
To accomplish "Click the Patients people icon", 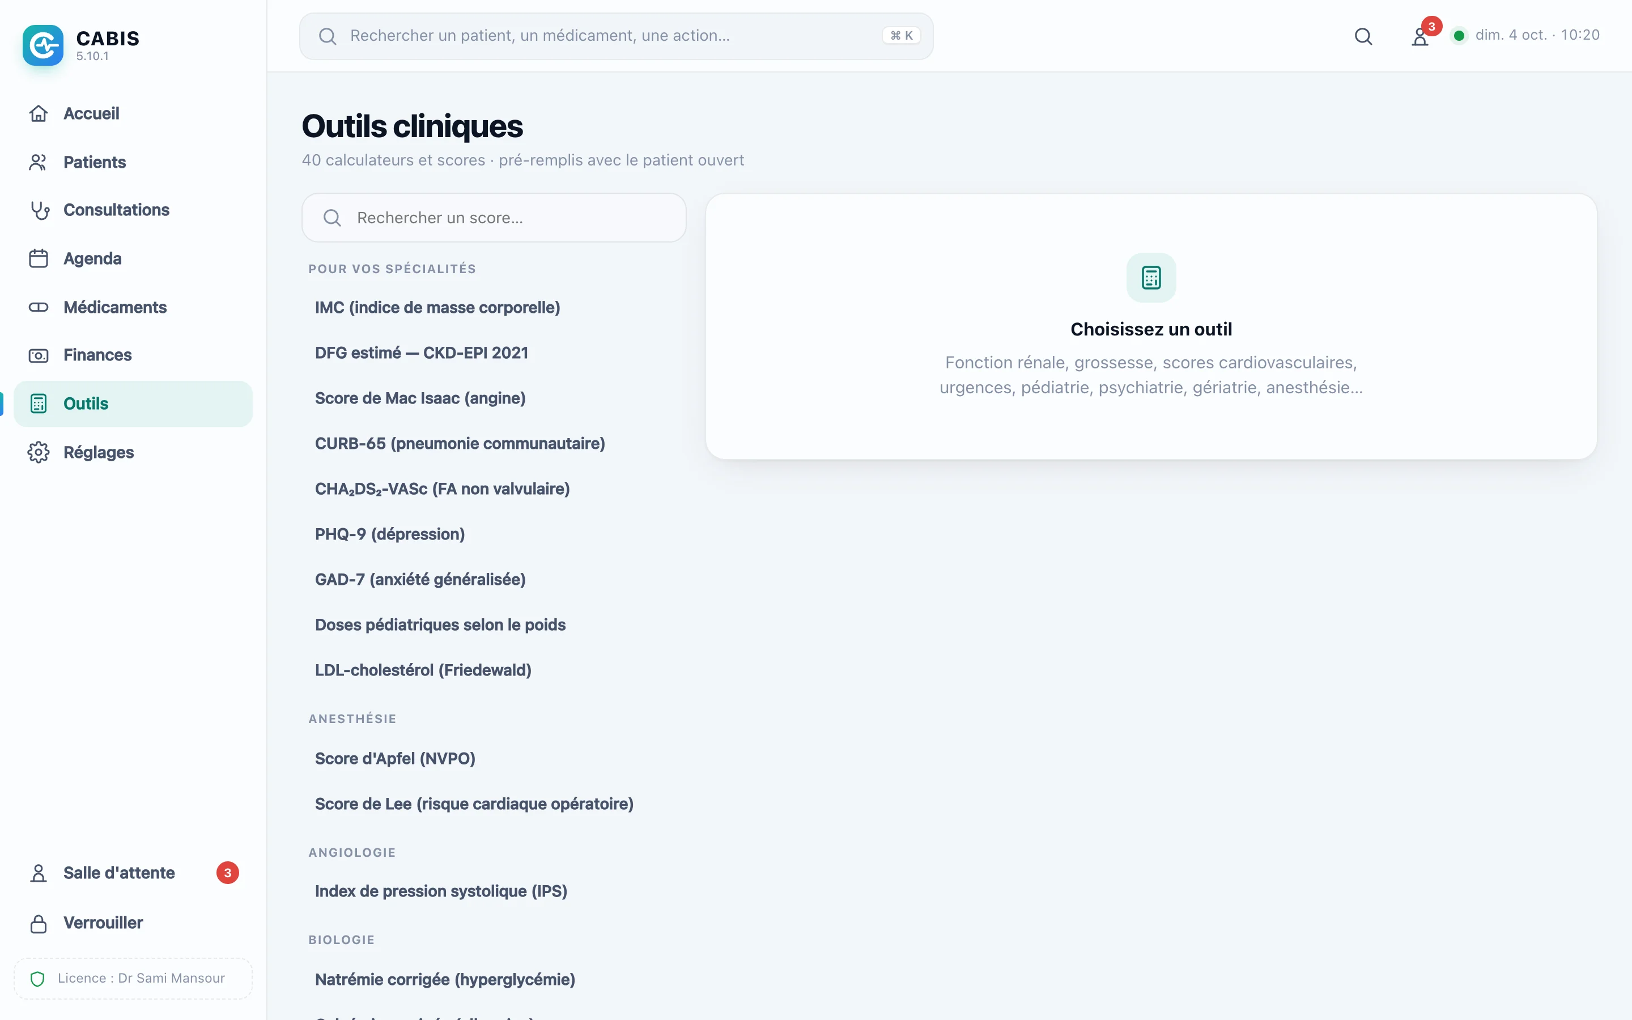I will click(39, 162).
